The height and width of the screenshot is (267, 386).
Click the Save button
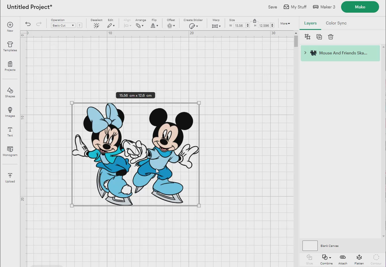pyautogui.click(x=273, y=7)
